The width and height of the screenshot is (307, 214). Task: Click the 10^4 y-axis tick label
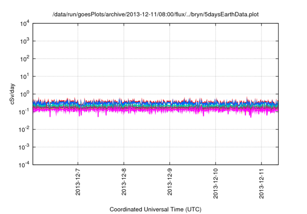(x=25, y=23)
